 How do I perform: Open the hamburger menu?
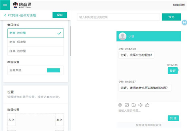click(5, 5)
